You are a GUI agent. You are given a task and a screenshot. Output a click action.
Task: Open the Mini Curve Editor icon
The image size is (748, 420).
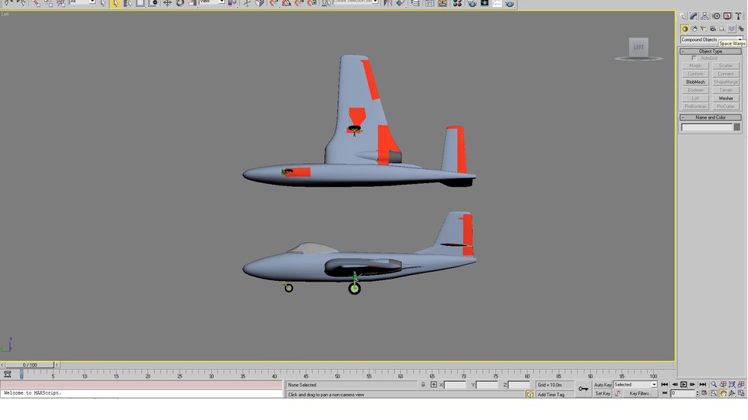(7, 374)
